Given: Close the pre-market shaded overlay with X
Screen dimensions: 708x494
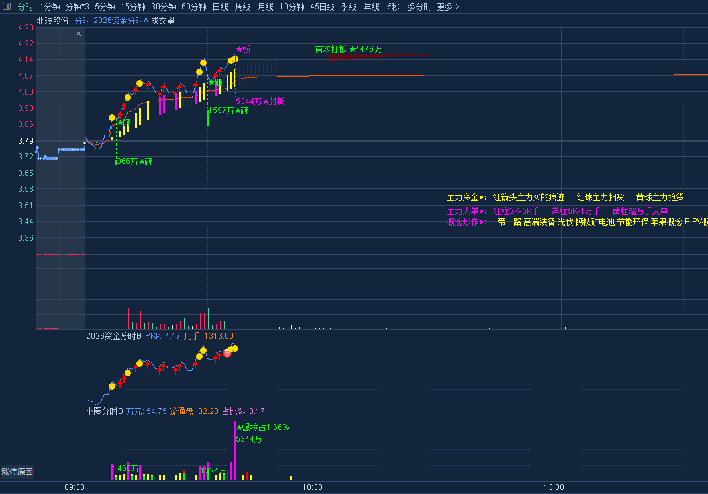Looking at the screenshot, I should tap(79, 33).
